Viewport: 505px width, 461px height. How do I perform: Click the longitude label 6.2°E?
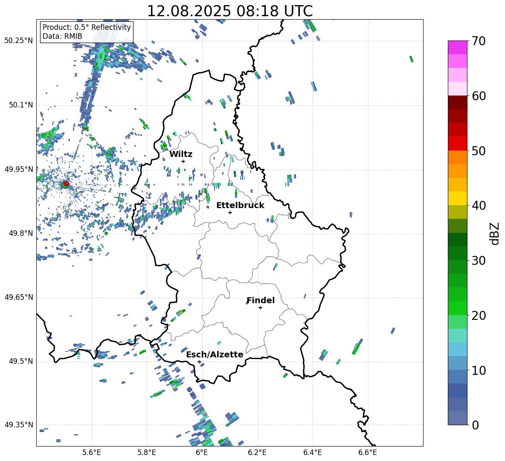tap(257, 452)
